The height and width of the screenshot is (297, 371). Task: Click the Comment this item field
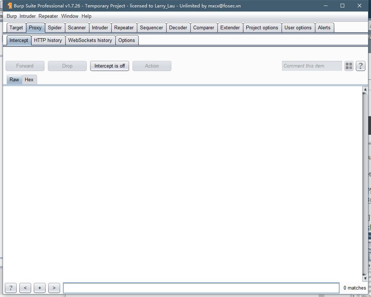pyautogui.click(x=312, y=66)
